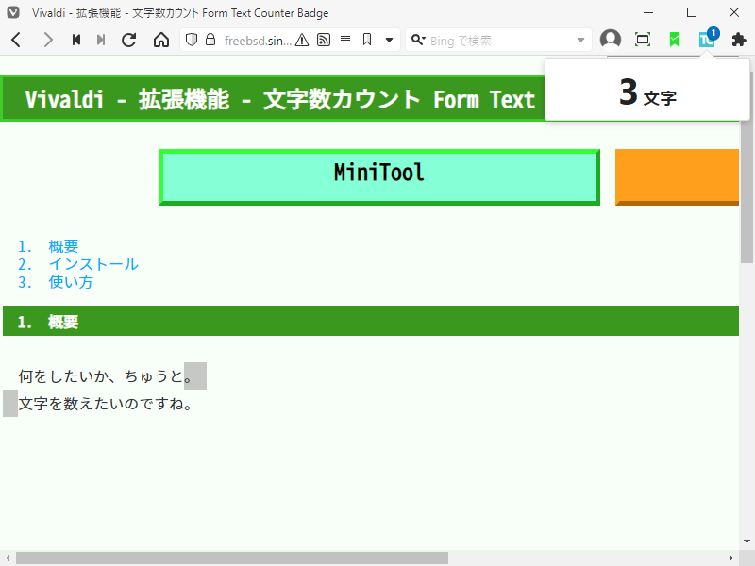Screen dimensions: 755x566
Task: Maximize the Vivaldi window
Action: (x=692, y=12)
